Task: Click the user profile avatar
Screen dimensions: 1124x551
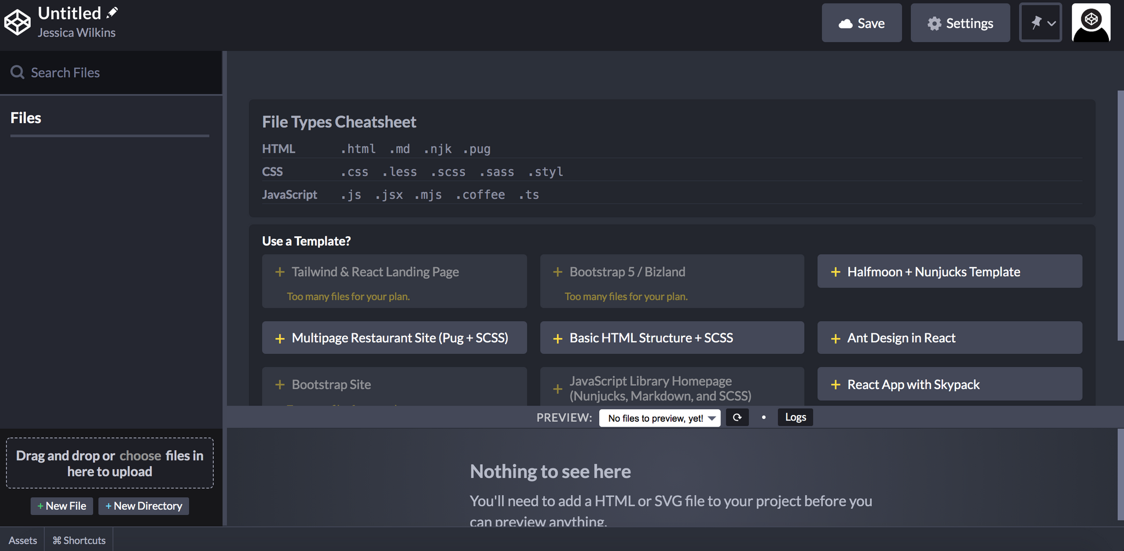Action: click(1091, 23)
